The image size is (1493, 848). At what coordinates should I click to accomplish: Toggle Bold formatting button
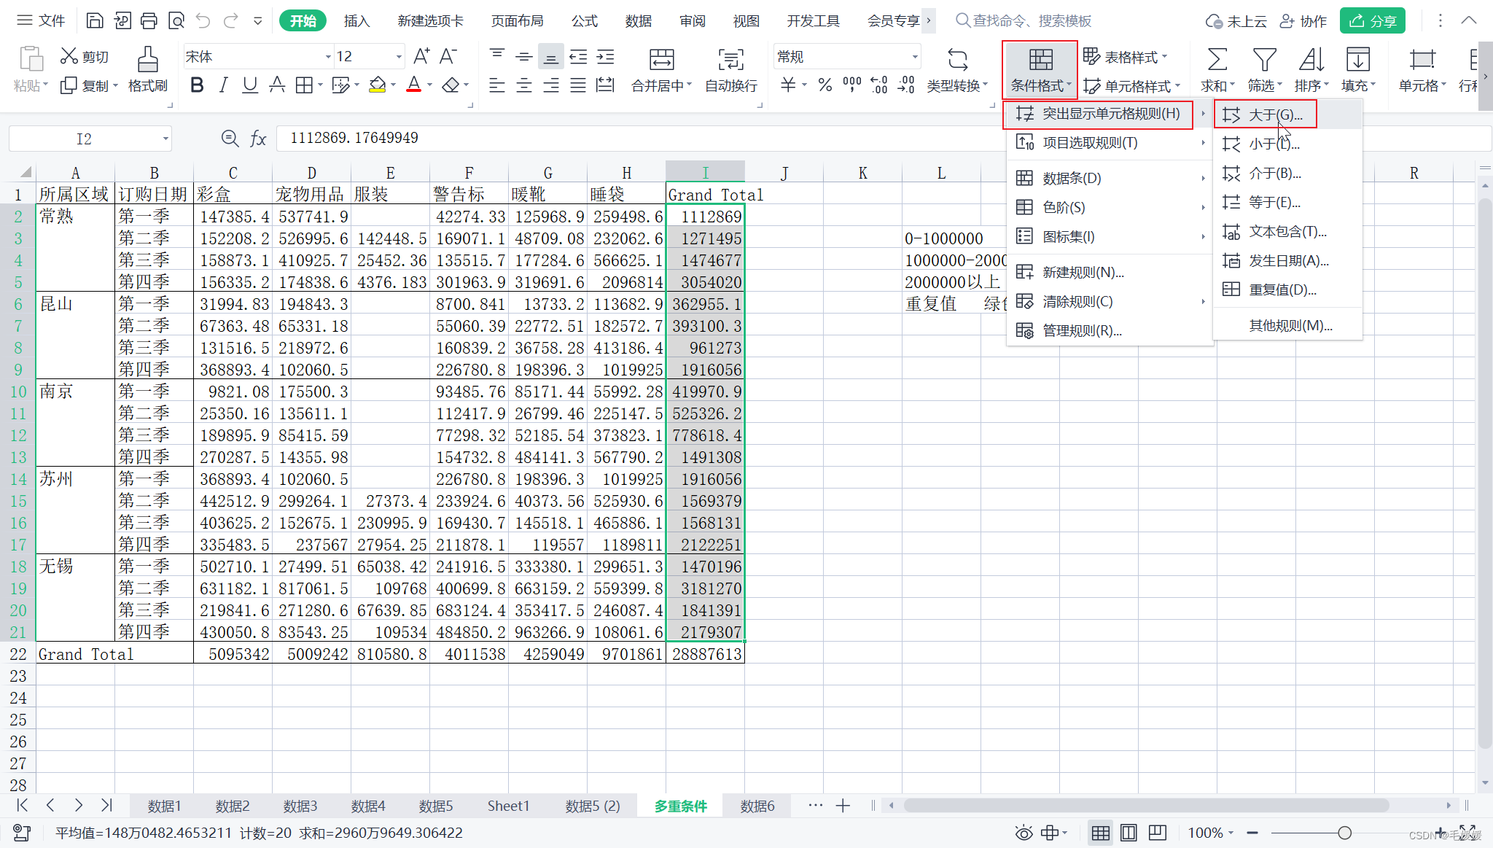point(197,85)
